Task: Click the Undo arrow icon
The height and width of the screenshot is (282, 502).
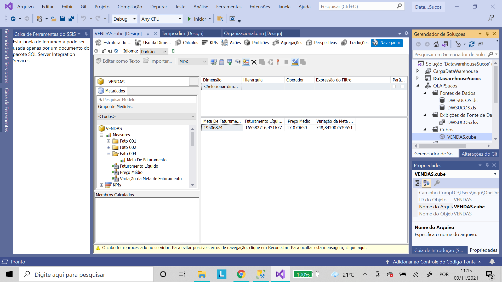Action: pos(83,19)
